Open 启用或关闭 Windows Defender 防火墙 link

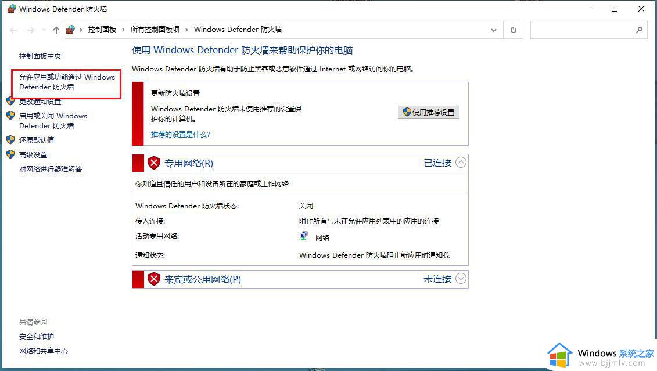click(x=53, y=121)
